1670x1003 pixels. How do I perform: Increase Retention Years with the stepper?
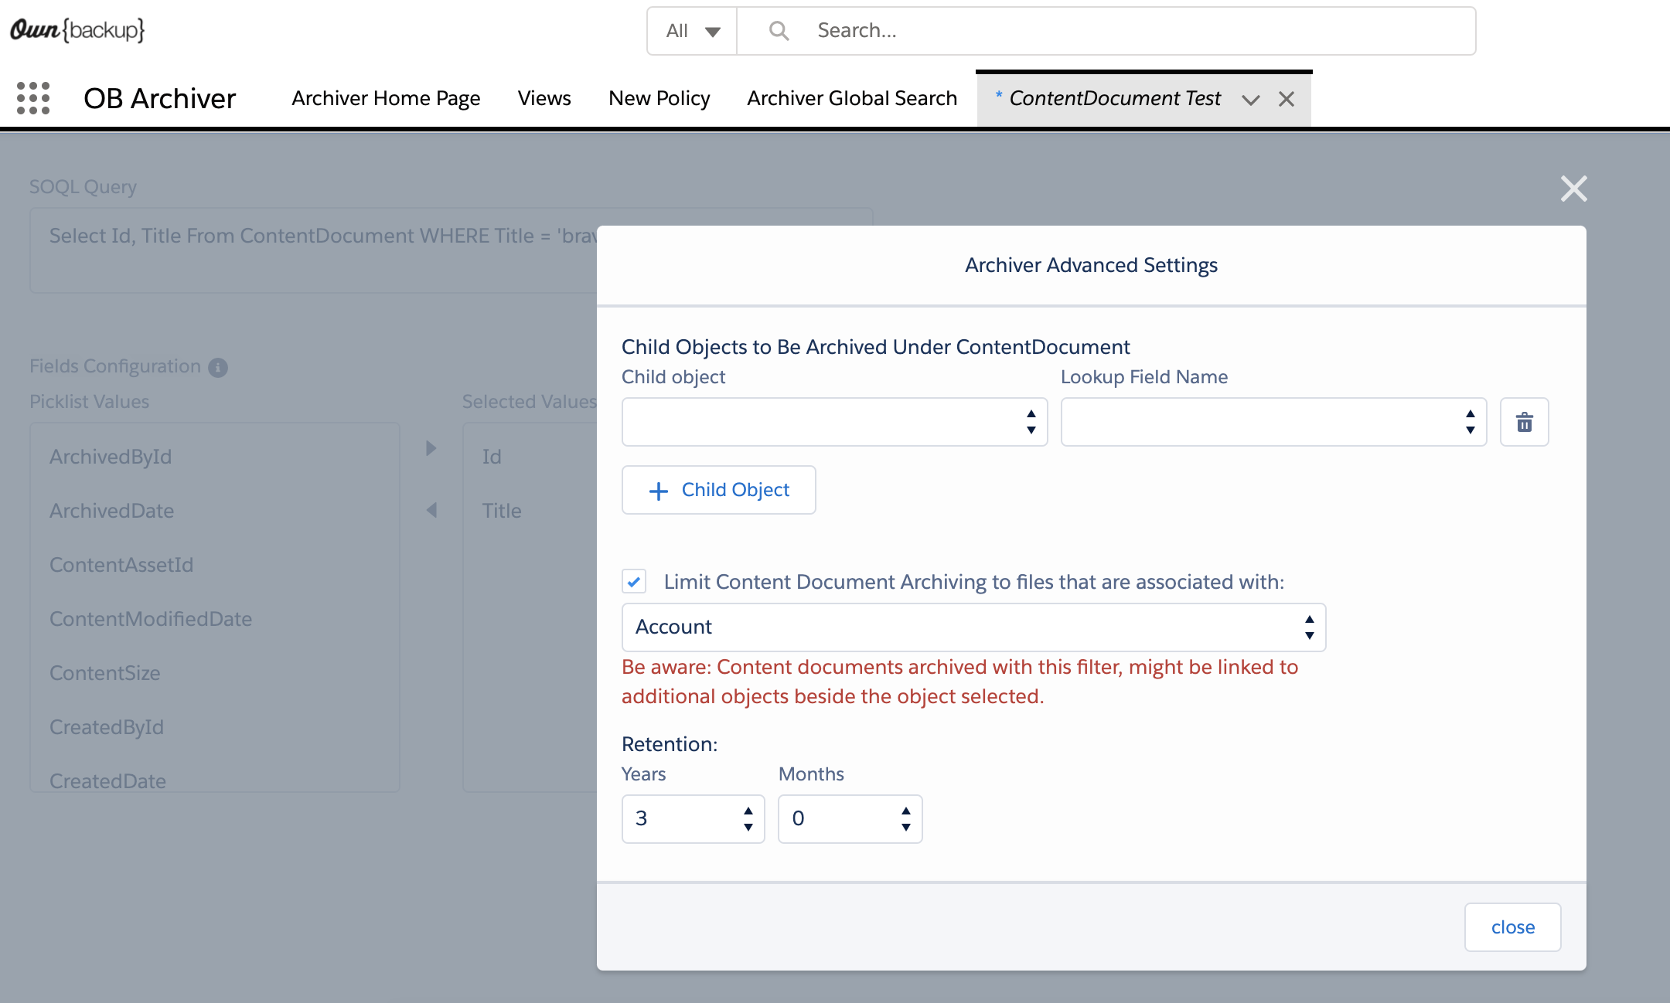[747, 810]
